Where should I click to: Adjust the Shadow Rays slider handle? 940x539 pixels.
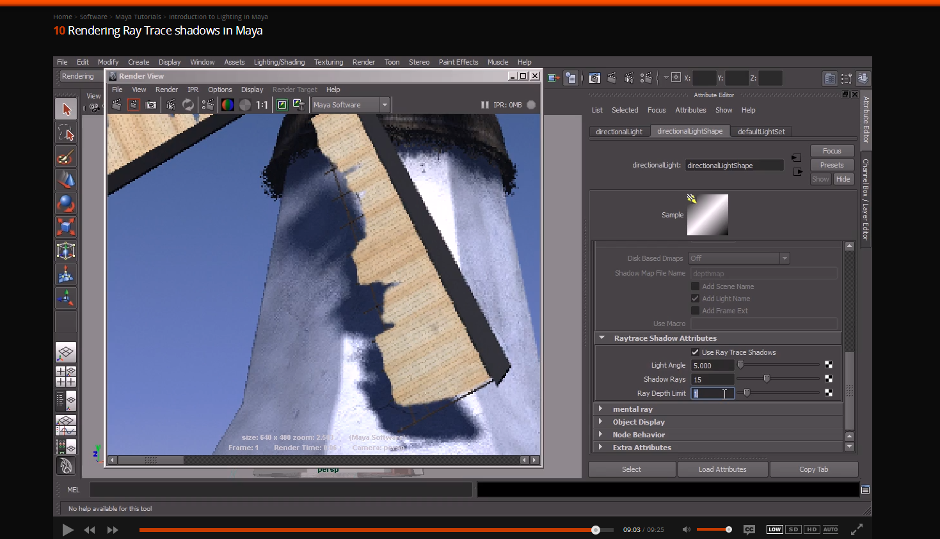pyautogui.click(x=767, y=379)
